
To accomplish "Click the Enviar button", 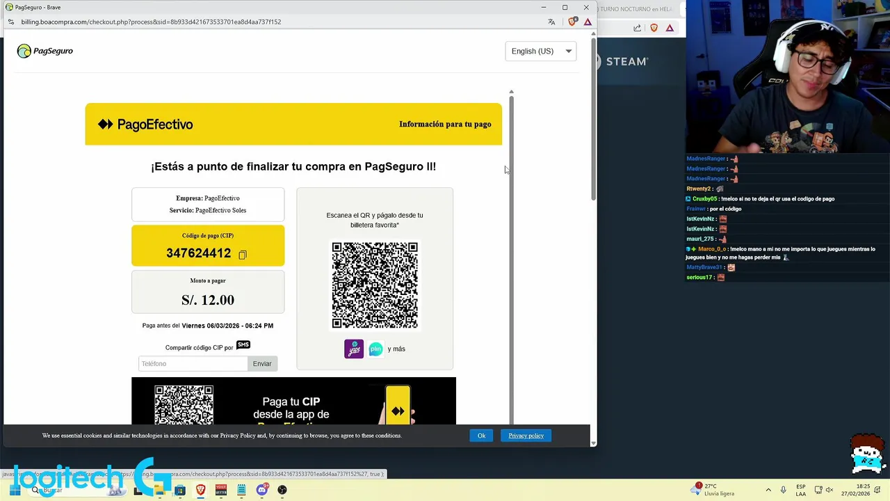I will coord(262,363).
